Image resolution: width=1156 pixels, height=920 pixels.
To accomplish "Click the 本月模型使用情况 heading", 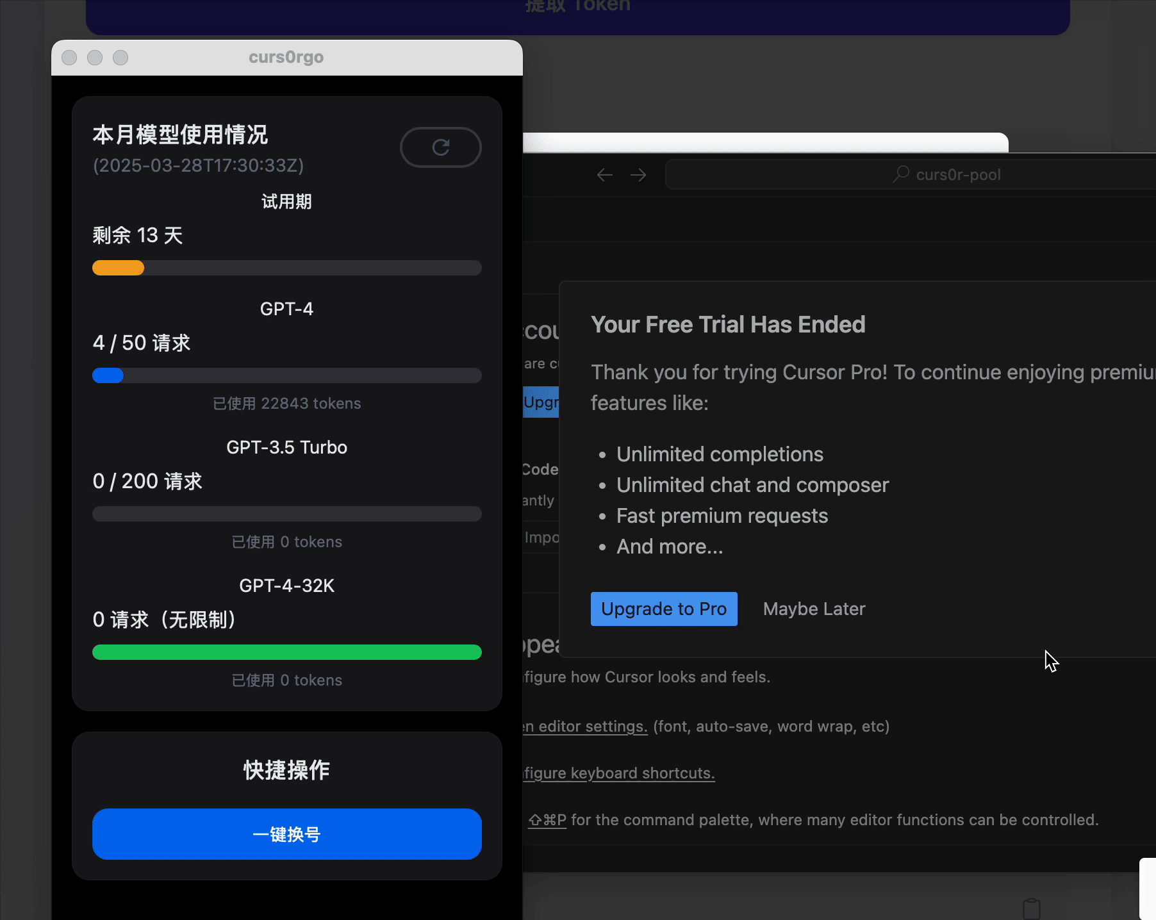I will coord(180,135).
